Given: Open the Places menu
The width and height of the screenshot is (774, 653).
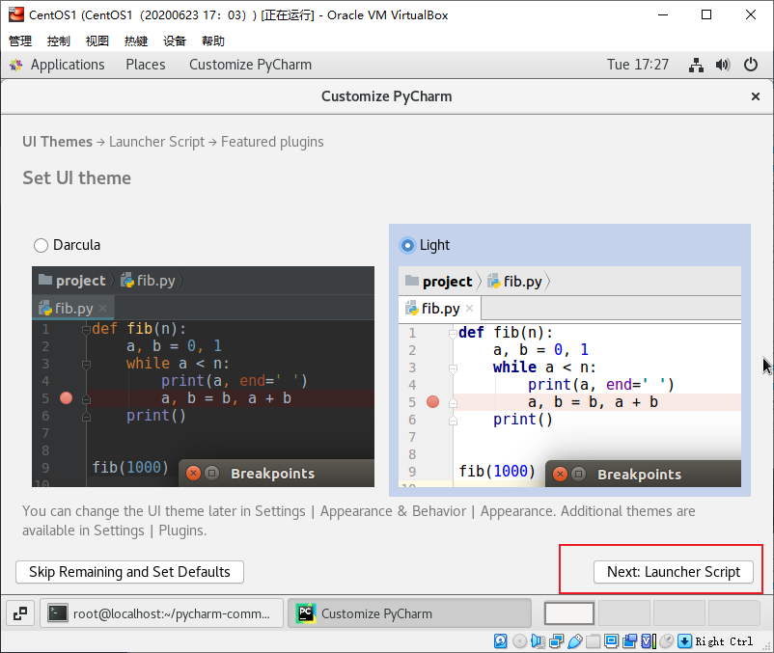Looking at the screenshot, I should 145,65.
